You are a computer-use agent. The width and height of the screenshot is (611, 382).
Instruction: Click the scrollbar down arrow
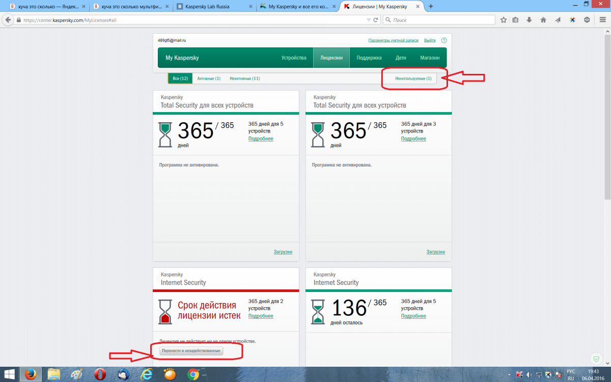(607, 363)
